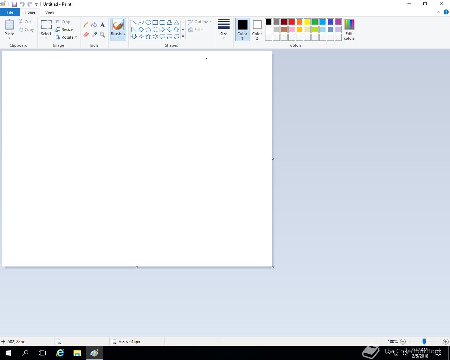Click the Cut button

(25, 22)
